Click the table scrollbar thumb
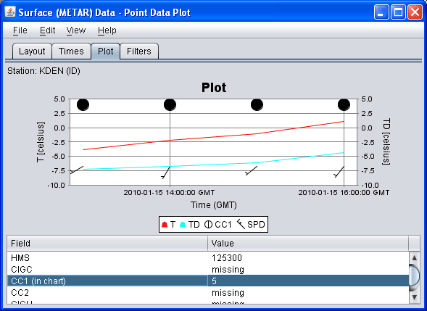427x311 pixels. (414, 275)
